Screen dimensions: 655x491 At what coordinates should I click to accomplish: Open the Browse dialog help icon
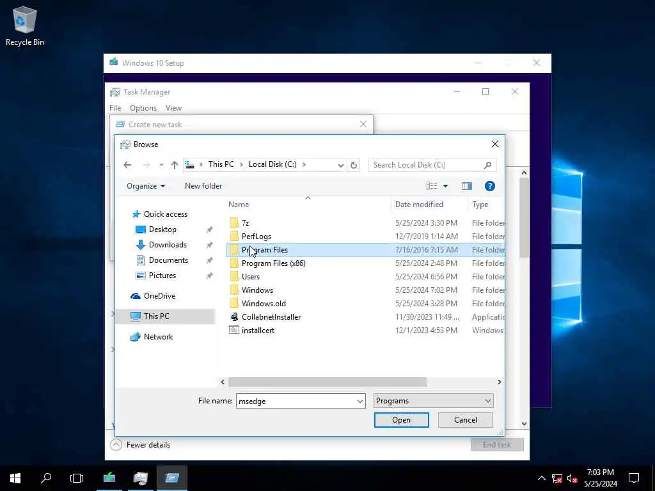489,186
